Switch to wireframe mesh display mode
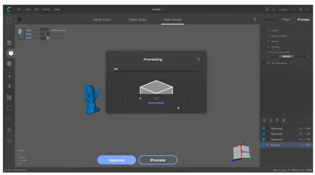The width and height of the screenshot is (315, 175). pos(9,43)
